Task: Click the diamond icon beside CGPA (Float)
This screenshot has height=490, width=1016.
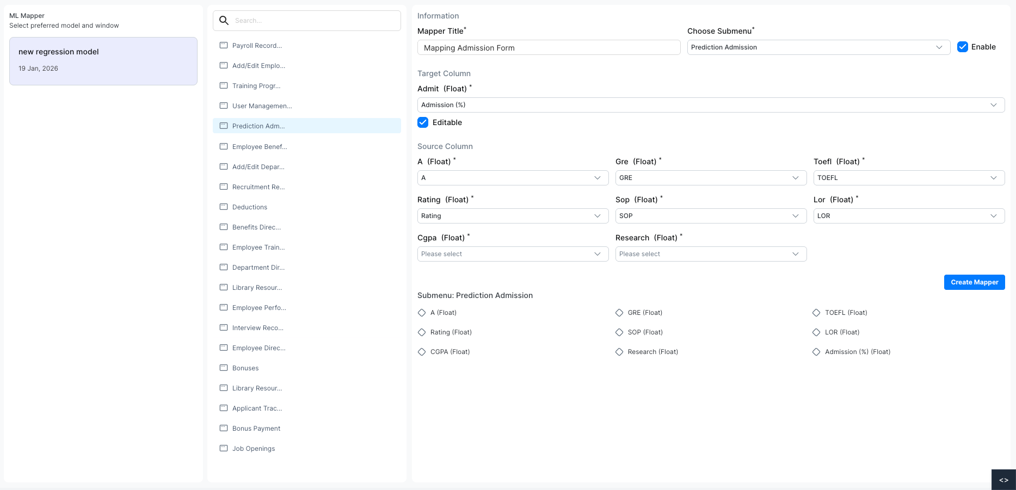Action: [422, 351]
